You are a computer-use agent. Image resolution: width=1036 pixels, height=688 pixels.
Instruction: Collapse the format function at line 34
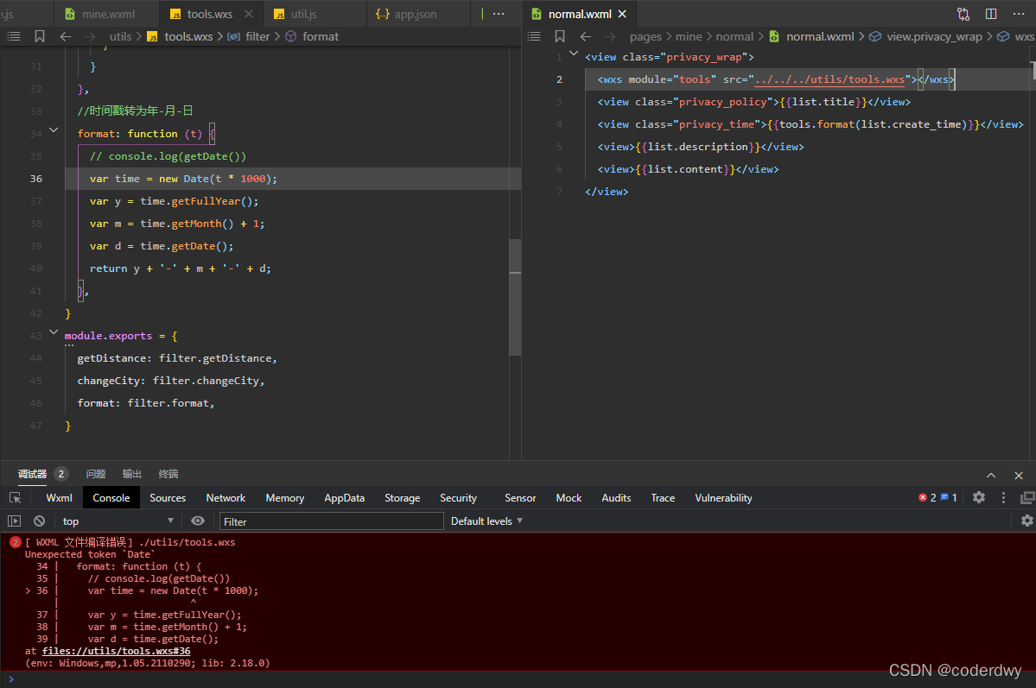pyautogui.click(x=54, y=130)
